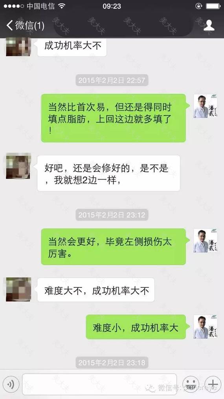
Task: Select the green bubble about 填点脂肪
Action: pos(114,118)
